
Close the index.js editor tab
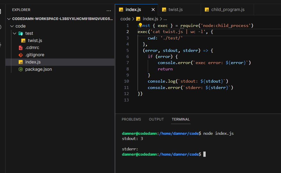(153, 10)
